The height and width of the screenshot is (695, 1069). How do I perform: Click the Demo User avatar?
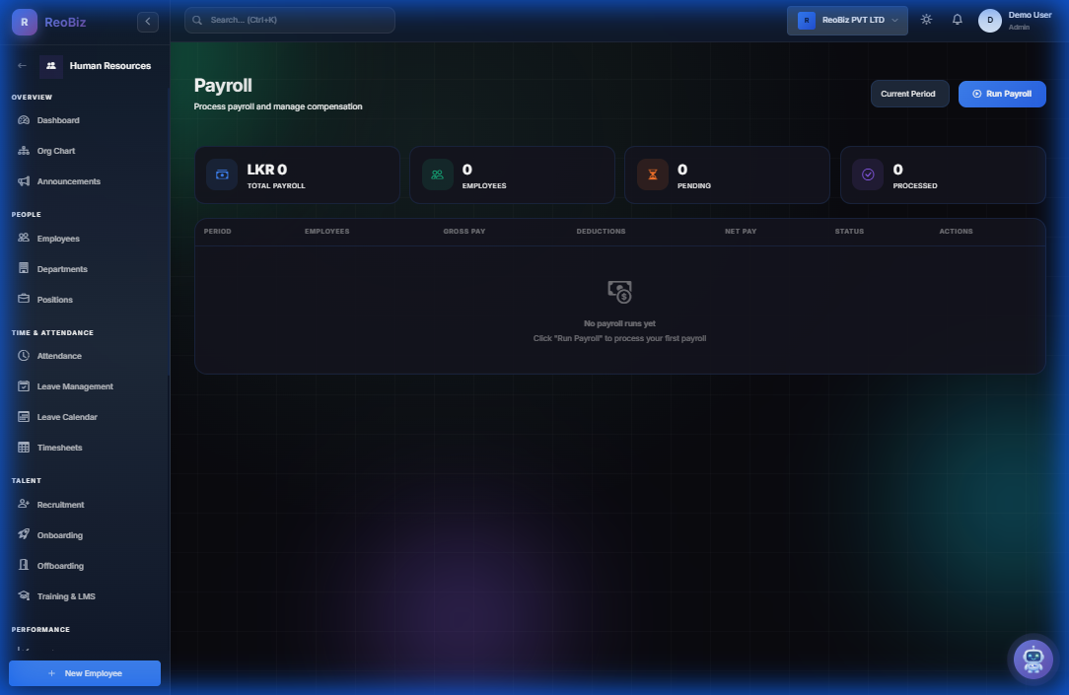click(989, 21)
